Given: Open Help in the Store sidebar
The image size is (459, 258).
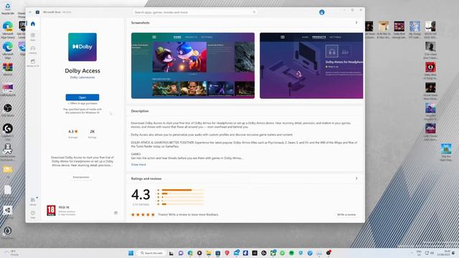Looking at the screenshot, I should 33,214.
